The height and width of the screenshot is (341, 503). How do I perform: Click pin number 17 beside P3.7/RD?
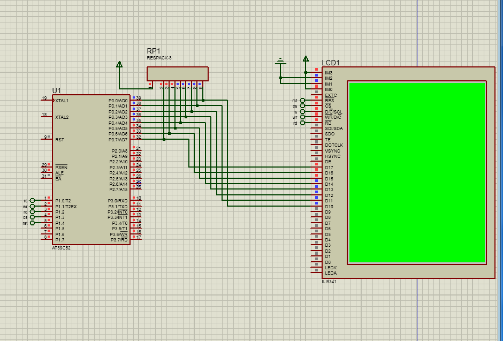click(139, 237)
